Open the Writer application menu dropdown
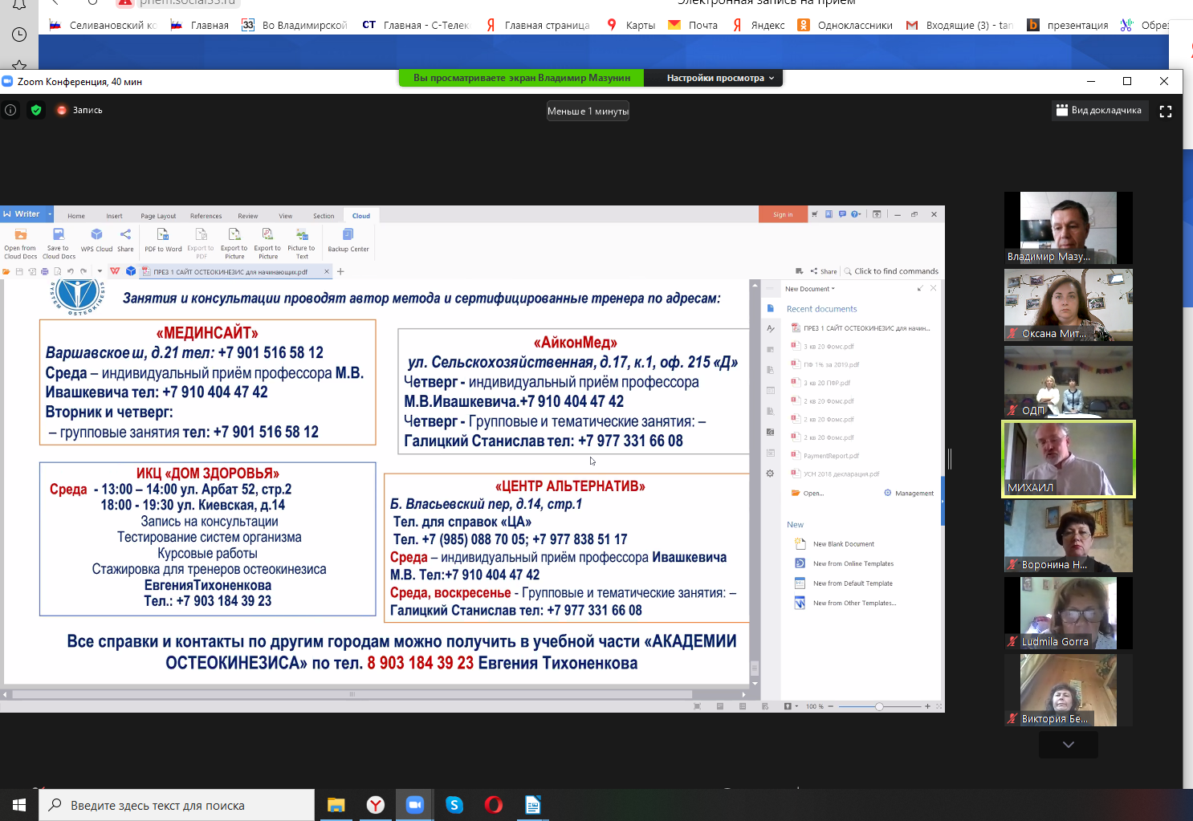The width and height of the screenshot is (1193, 821). pyautogui.click(x=50, y=214)
